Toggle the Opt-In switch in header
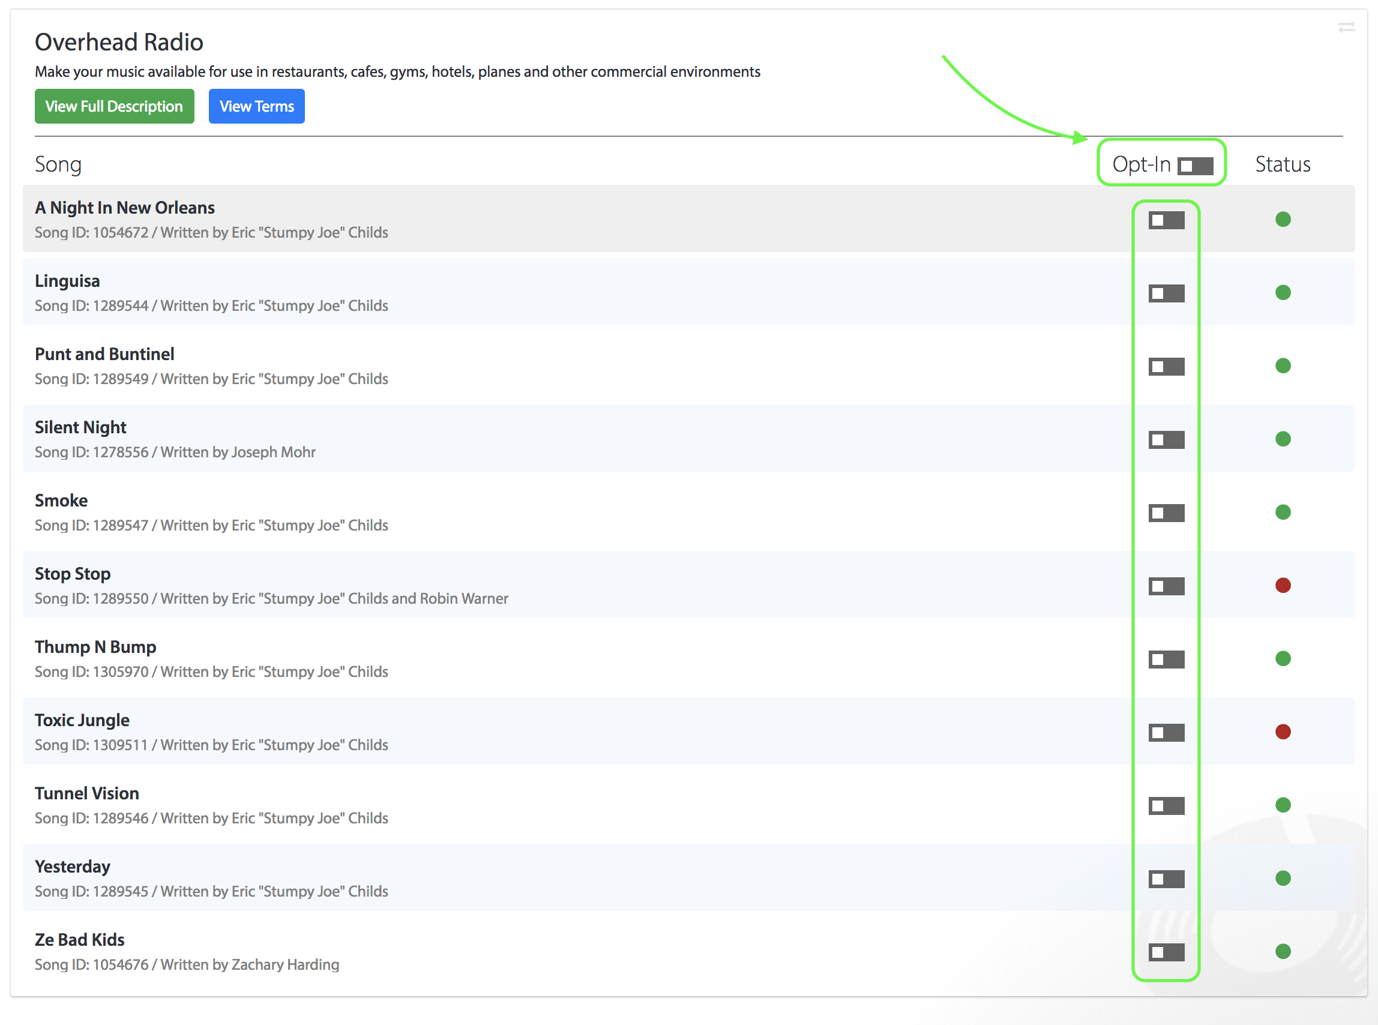Screen dimensions: 1378x1025 point(1195,166)
